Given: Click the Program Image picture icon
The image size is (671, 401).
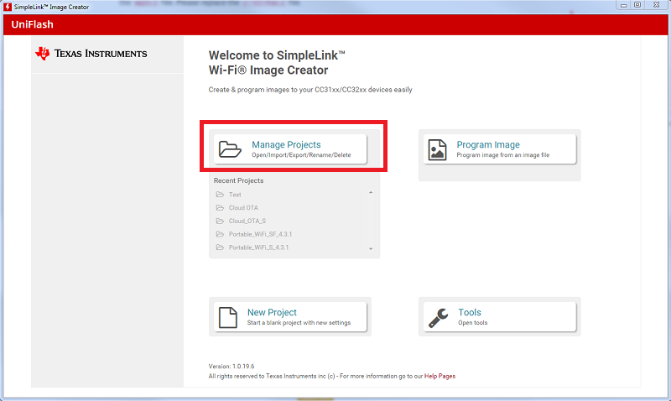Looking at the screenshot, I should [x=437, y=149].
